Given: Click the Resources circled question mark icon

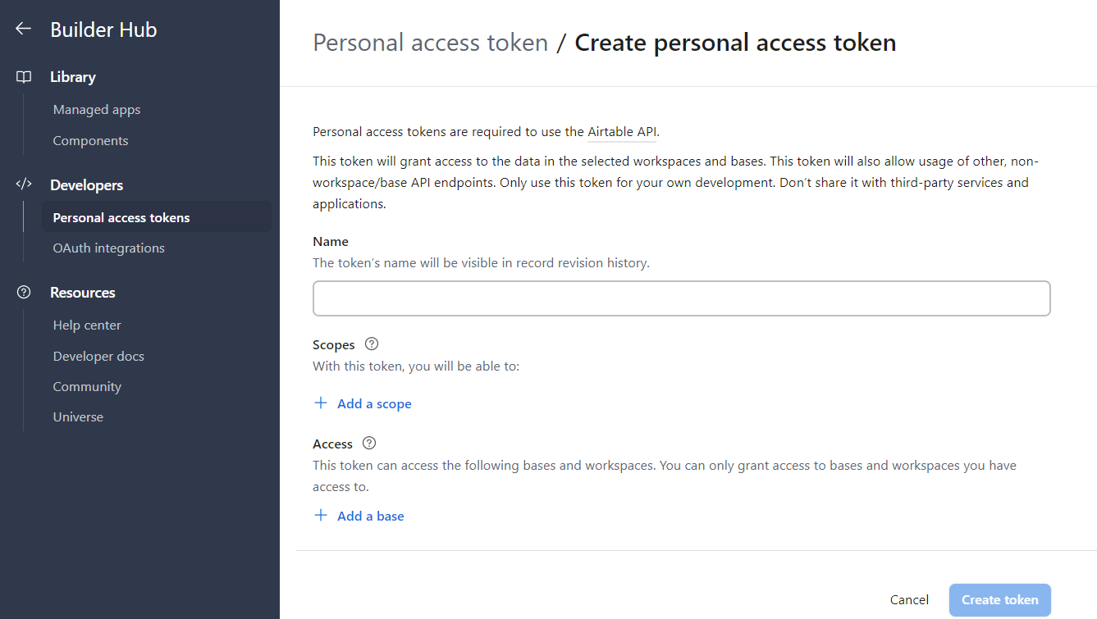Looking at the screenshot, I should coord(23,291).
